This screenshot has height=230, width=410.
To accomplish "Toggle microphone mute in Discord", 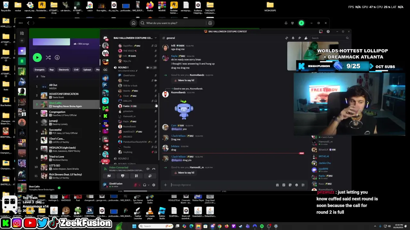I will 135,185.
